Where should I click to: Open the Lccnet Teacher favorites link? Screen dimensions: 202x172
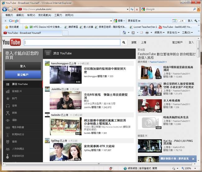point(143,27)
